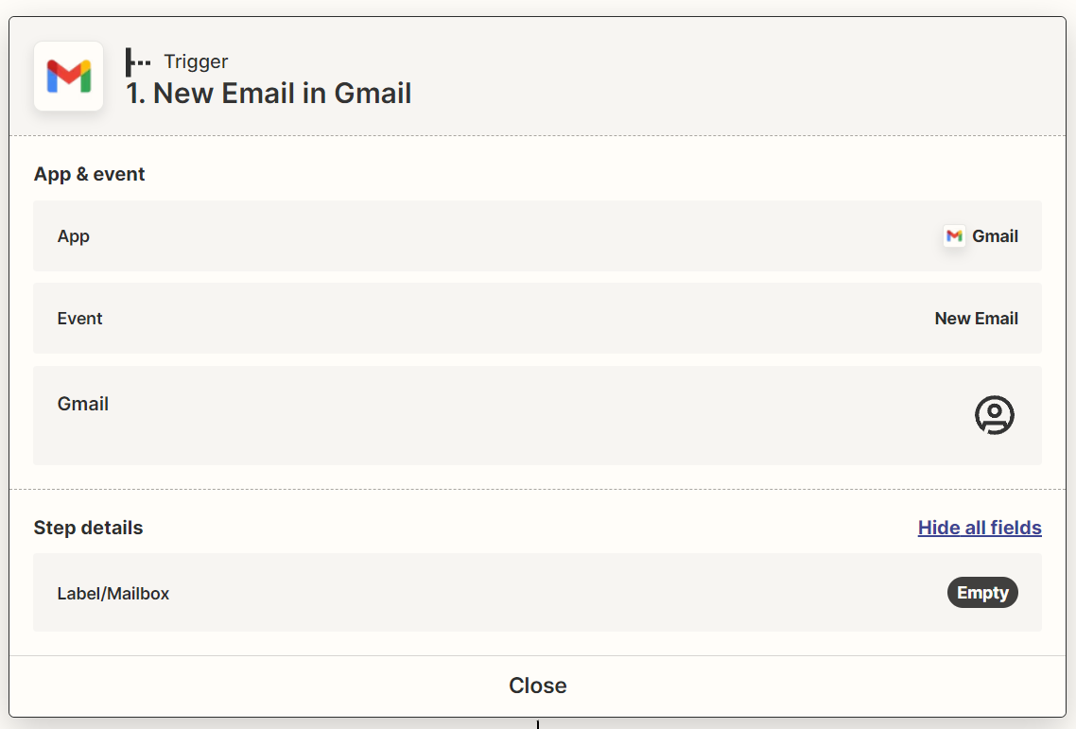Select the App row
Viewport: 1076px width, 729px height.
[x=537, y=236]
